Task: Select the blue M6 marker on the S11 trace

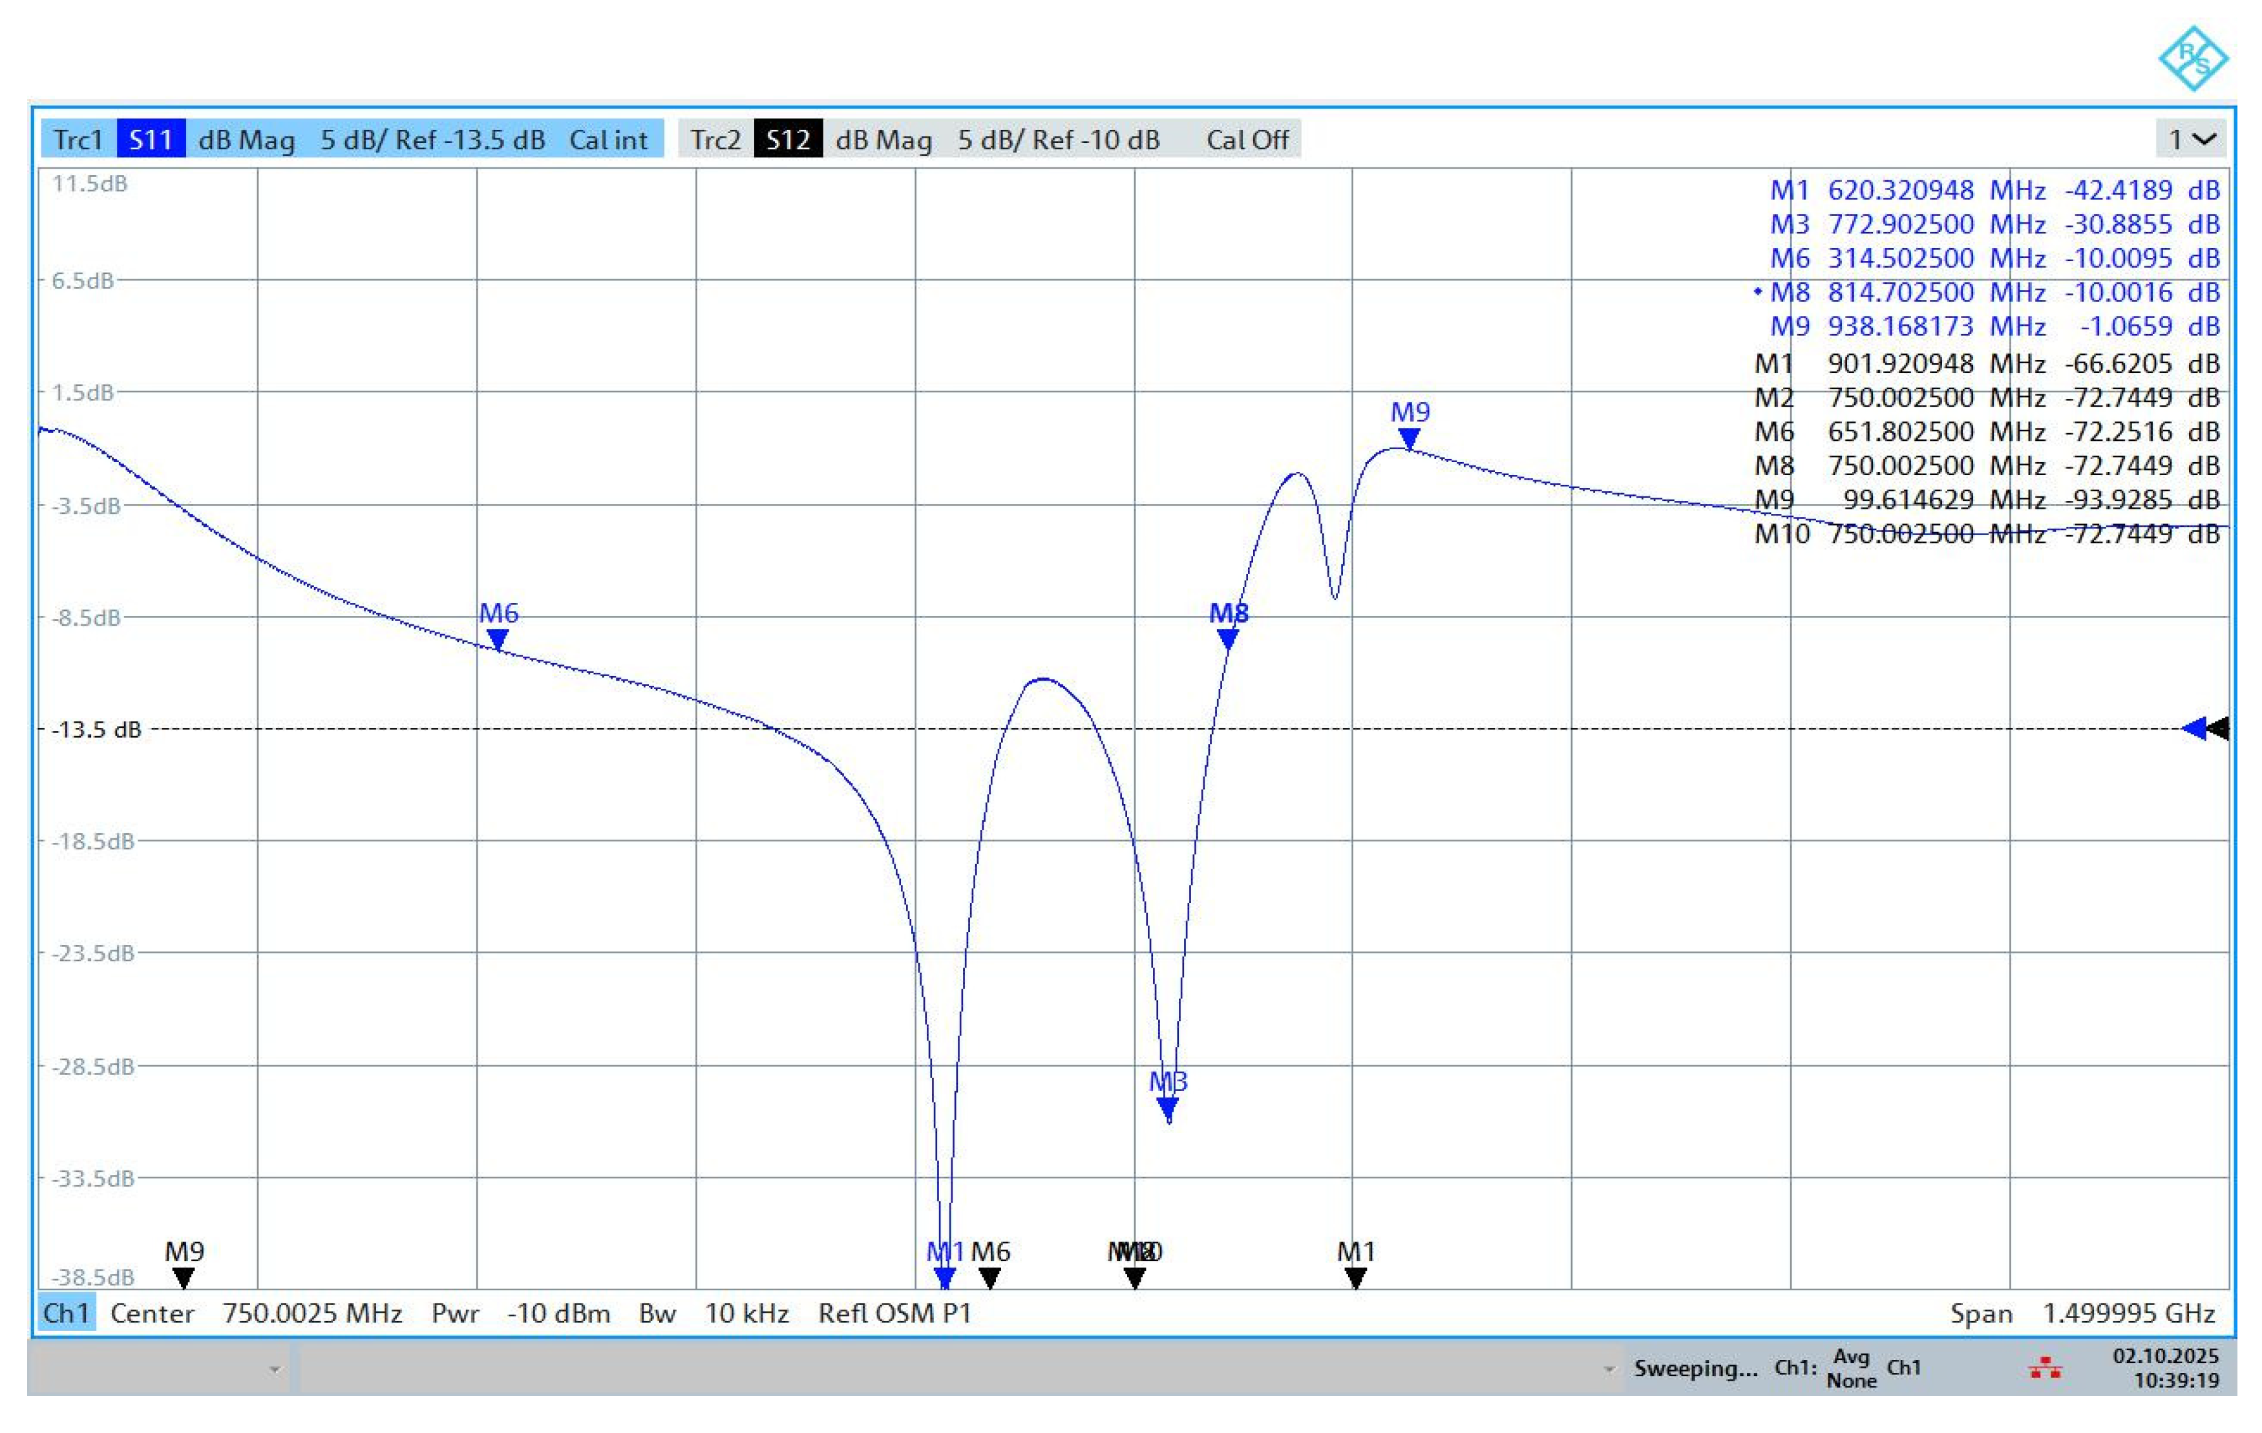Action: [498, 640]
